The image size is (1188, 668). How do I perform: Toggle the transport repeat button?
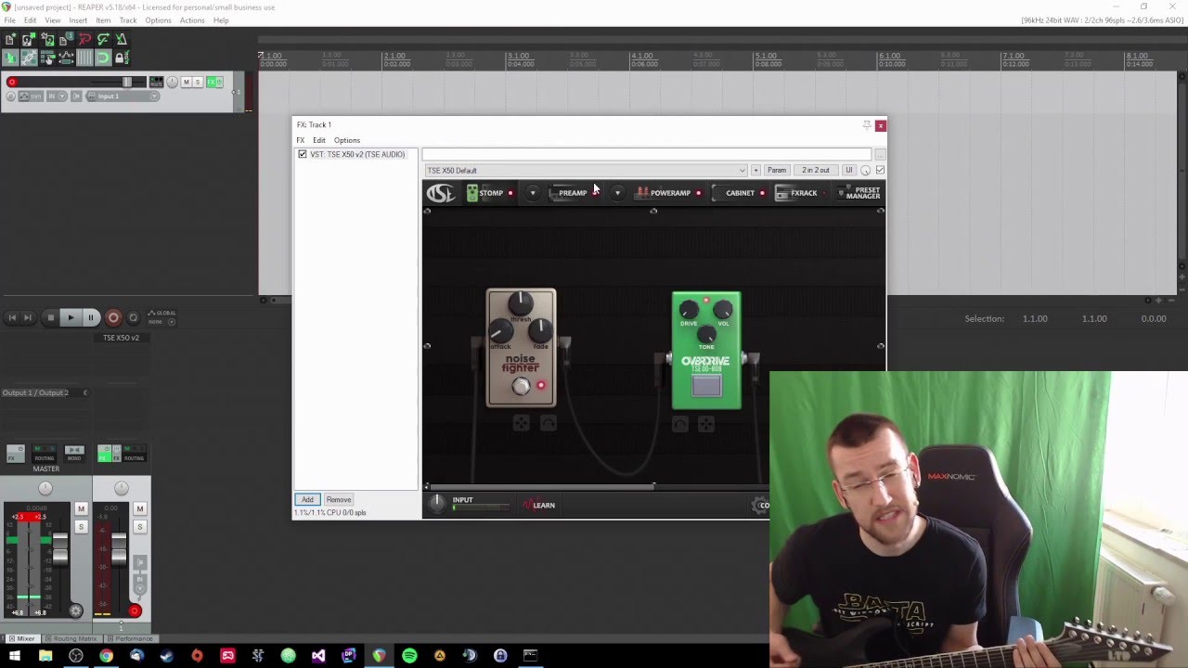[x=133, y=317]
